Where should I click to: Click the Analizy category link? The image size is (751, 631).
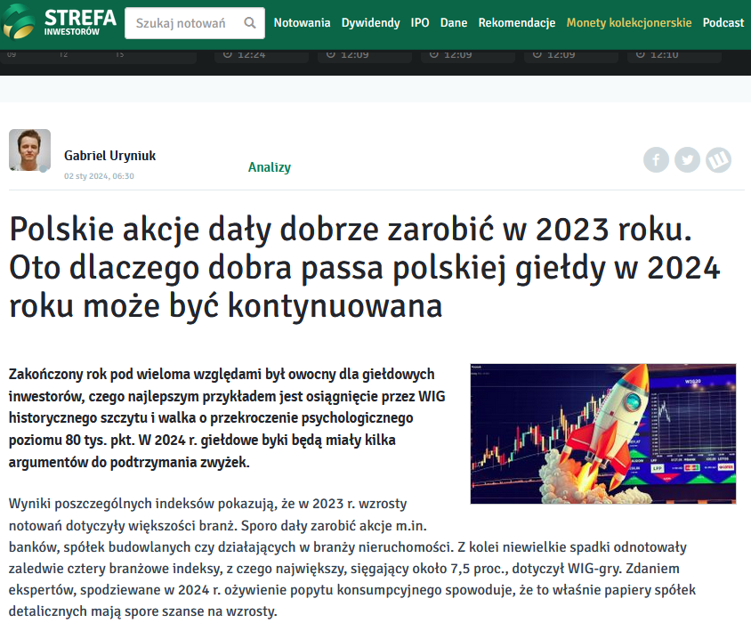269,167
